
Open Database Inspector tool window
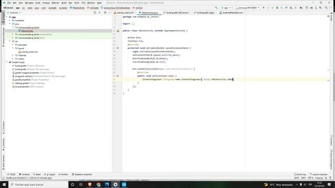click(x=82, y=174)
